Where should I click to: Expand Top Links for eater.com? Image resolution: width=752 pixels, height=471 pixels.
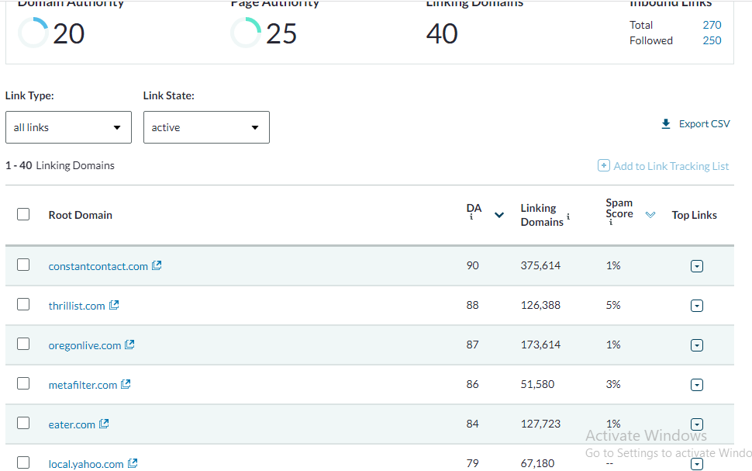[x=697, y=424]
